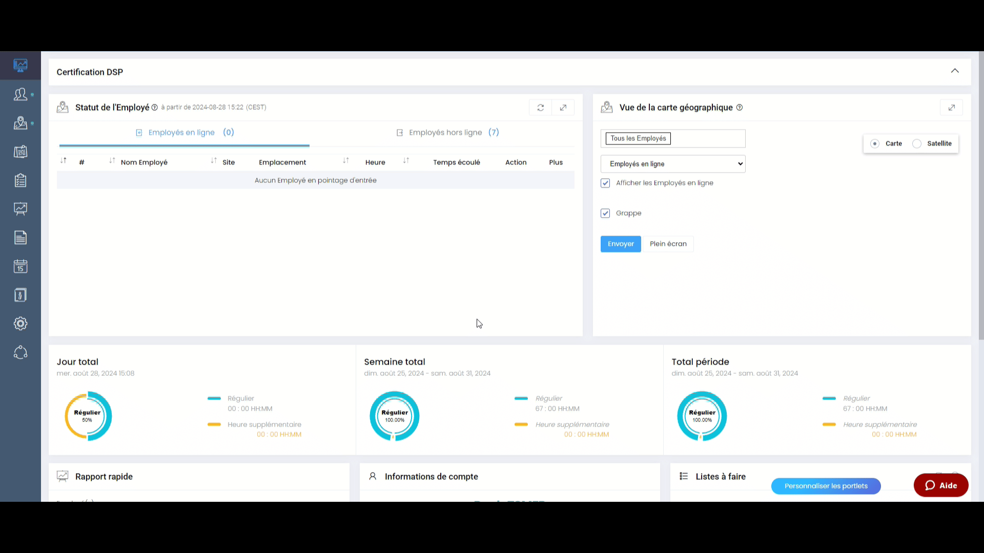
Task: Click the Envoyer button
Action: click(x=621, y=244)
